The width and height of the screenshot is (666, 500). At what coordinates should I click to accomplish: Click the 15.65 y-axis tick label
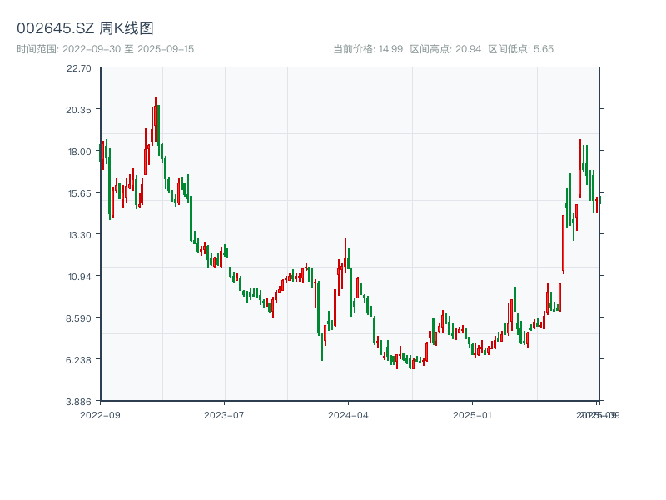click(x=79, y=193)
